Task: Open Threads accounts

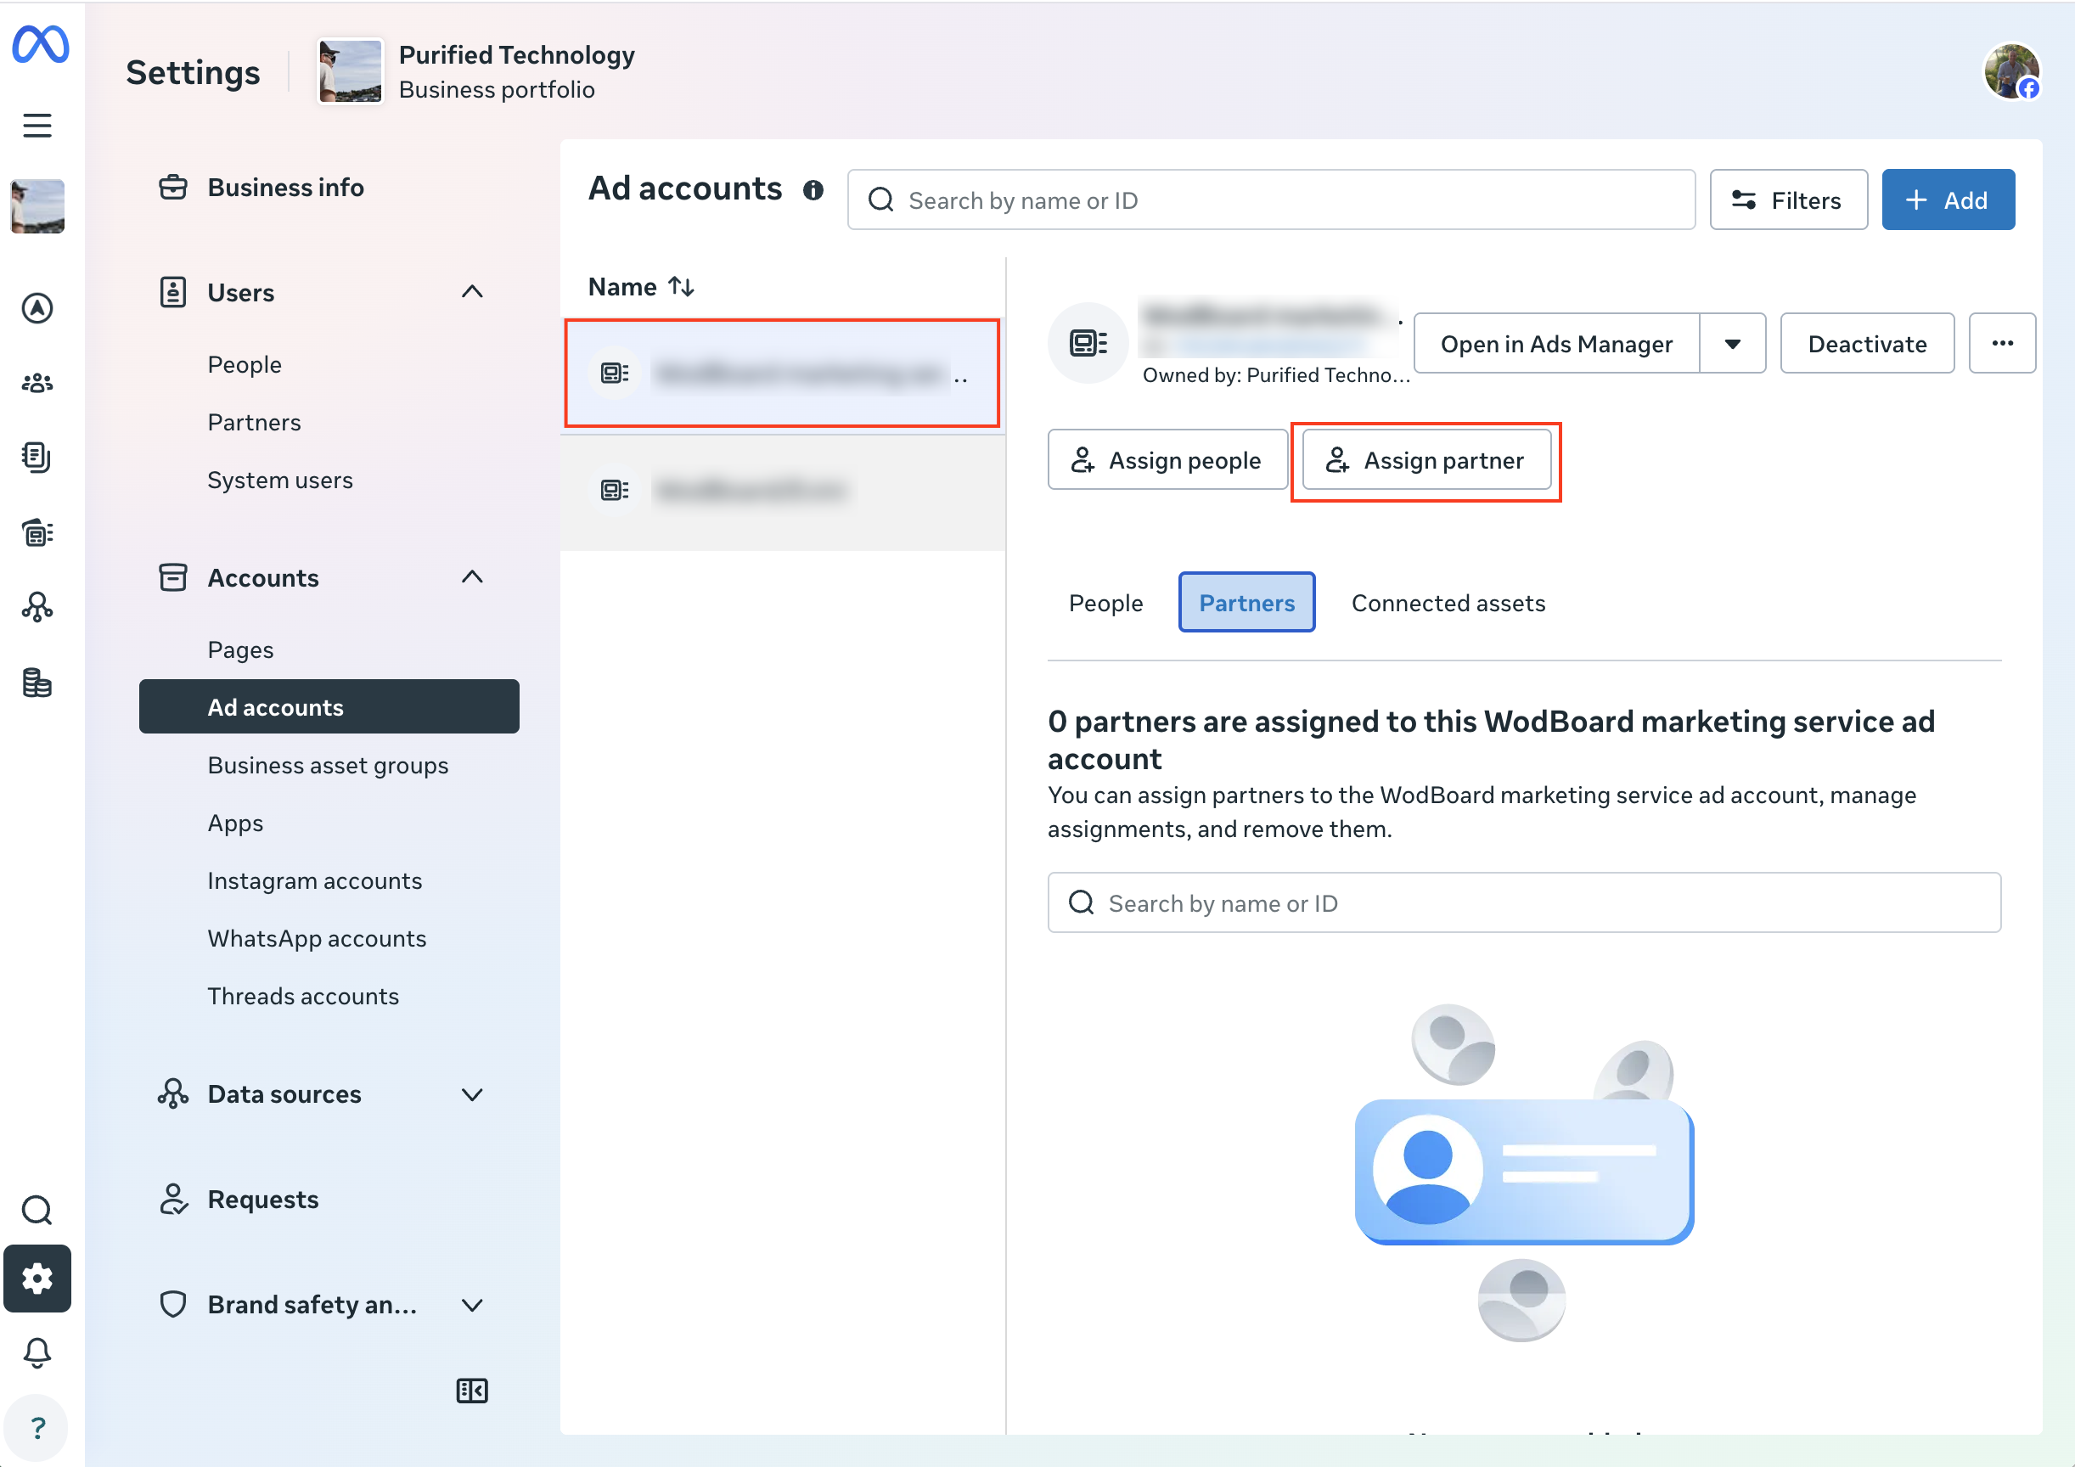Action: point(304,997)
